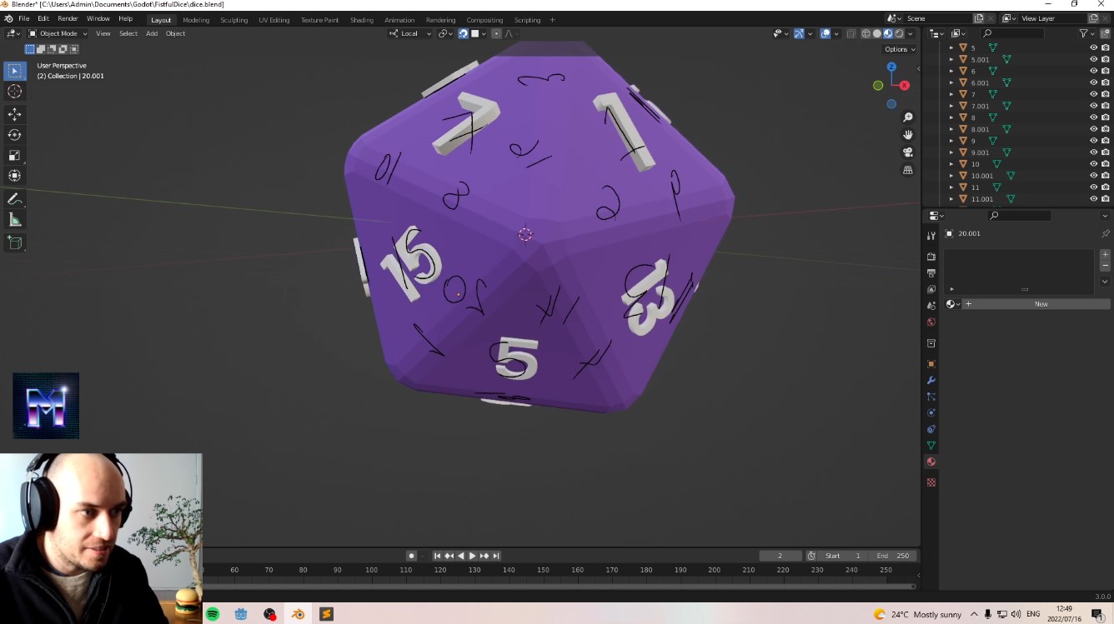The height and width of the screenshot is (624, 1114).
Task: Pick the Rotate tool
Action: pyautogui.click(x=15, y=135)
